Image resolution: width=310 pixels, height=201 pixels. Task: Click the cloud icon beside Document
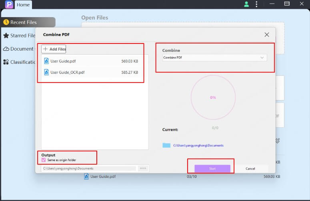click(6, 49)
